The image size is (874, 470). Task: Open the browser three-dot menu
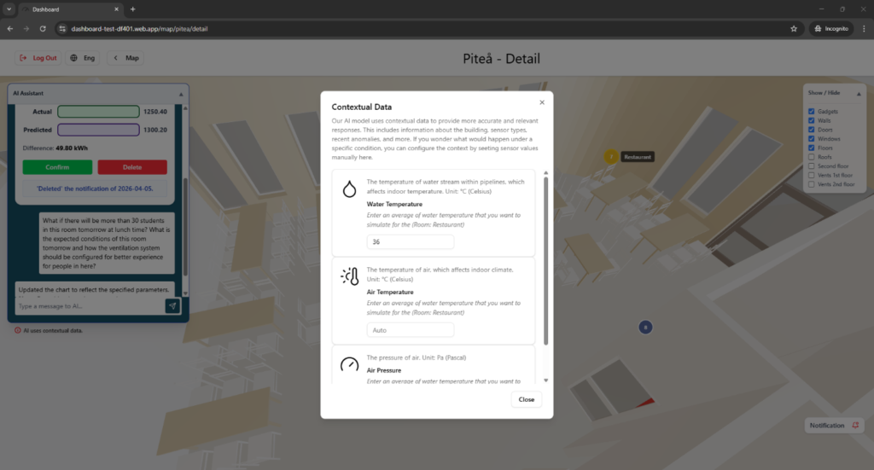pyautogui.click(x=864, y=28)
